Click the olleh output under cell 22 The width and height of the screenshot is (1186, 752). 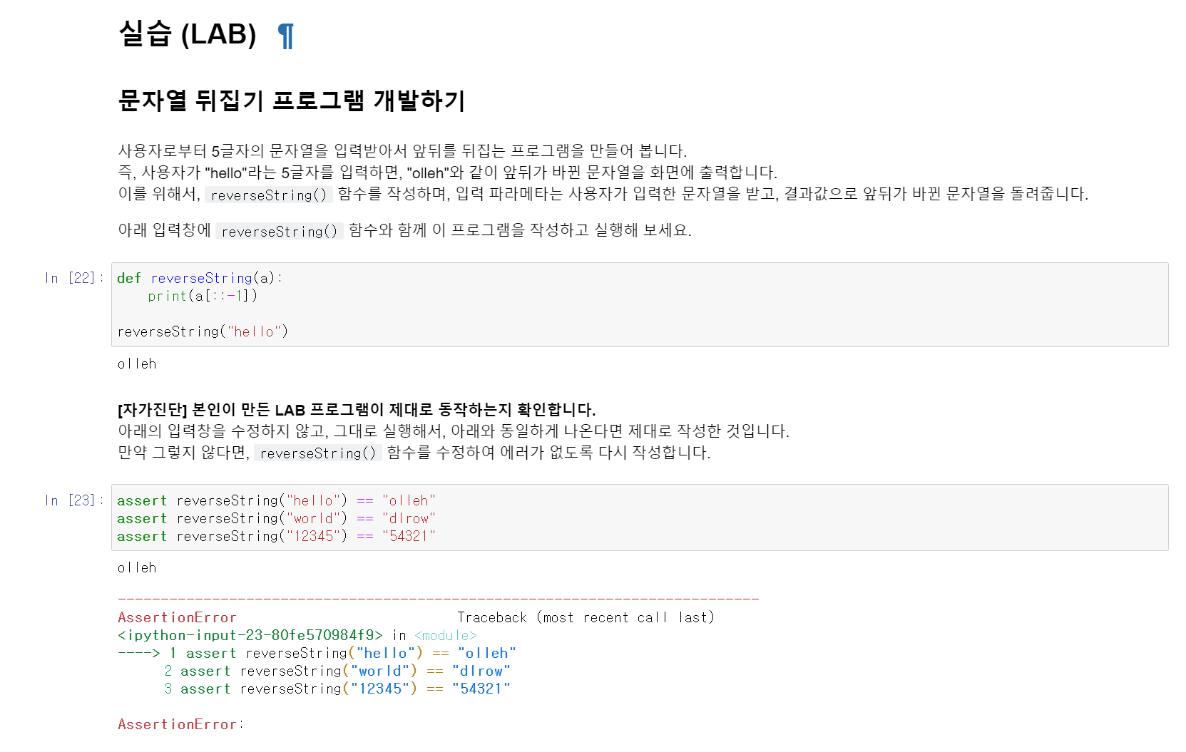[x=137, y=364]
